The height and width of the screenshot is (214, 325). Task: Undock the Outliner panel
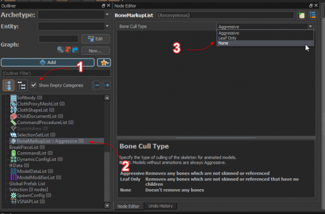pos(103,5)
